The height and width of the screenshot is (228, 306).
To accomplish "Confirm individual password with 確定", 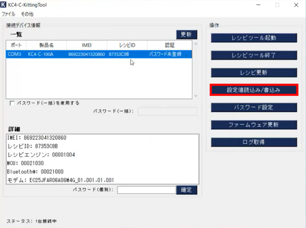I will click(187, 190).
